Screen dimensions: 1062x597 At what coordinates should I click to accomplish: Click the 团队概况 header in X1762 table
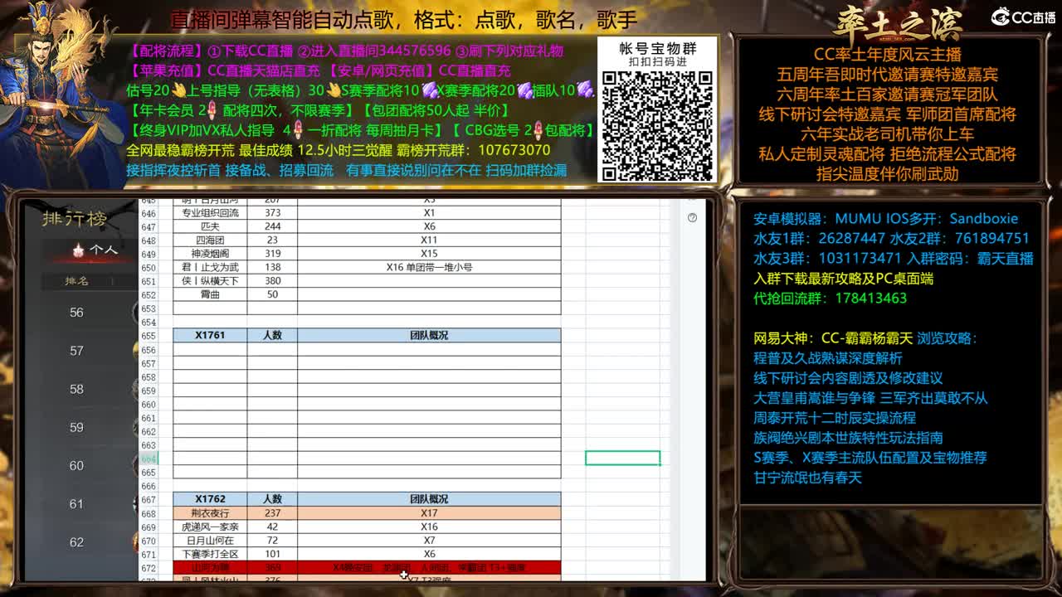(429, 499)
